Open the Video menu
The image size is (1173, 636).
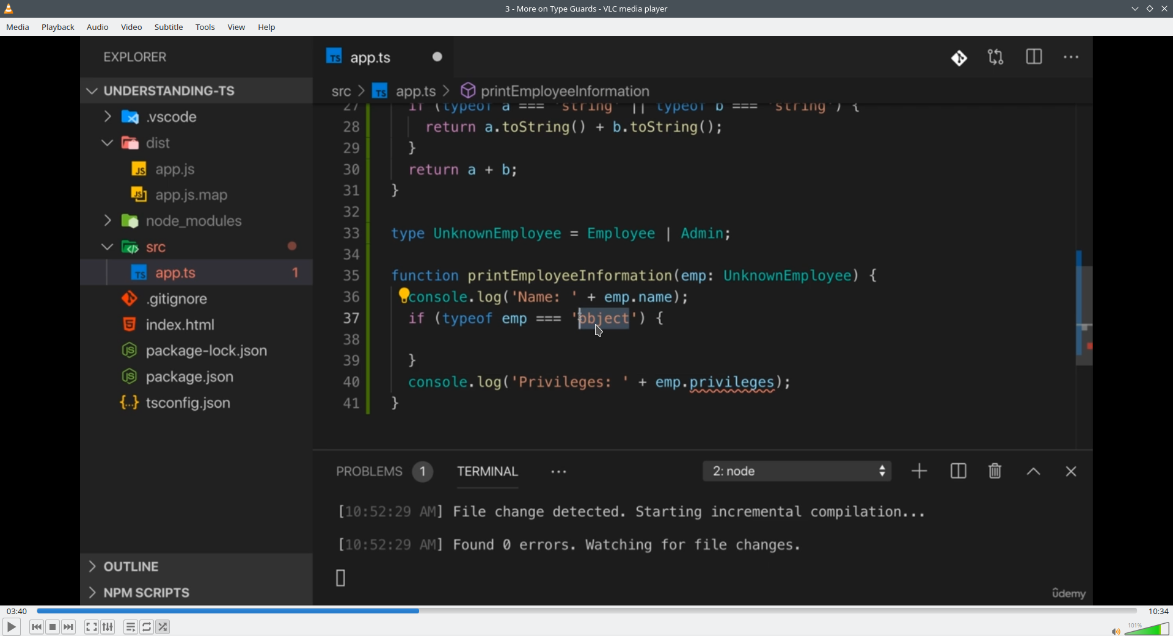(x=131, y=27)
